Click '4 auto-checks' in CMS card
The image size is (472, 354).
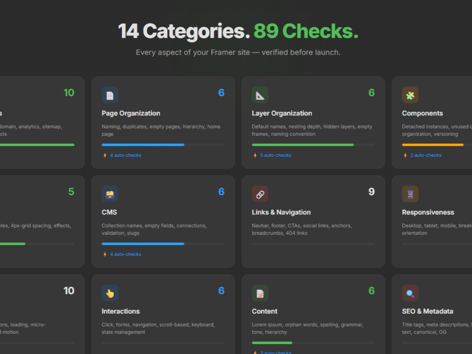point(126,254)
